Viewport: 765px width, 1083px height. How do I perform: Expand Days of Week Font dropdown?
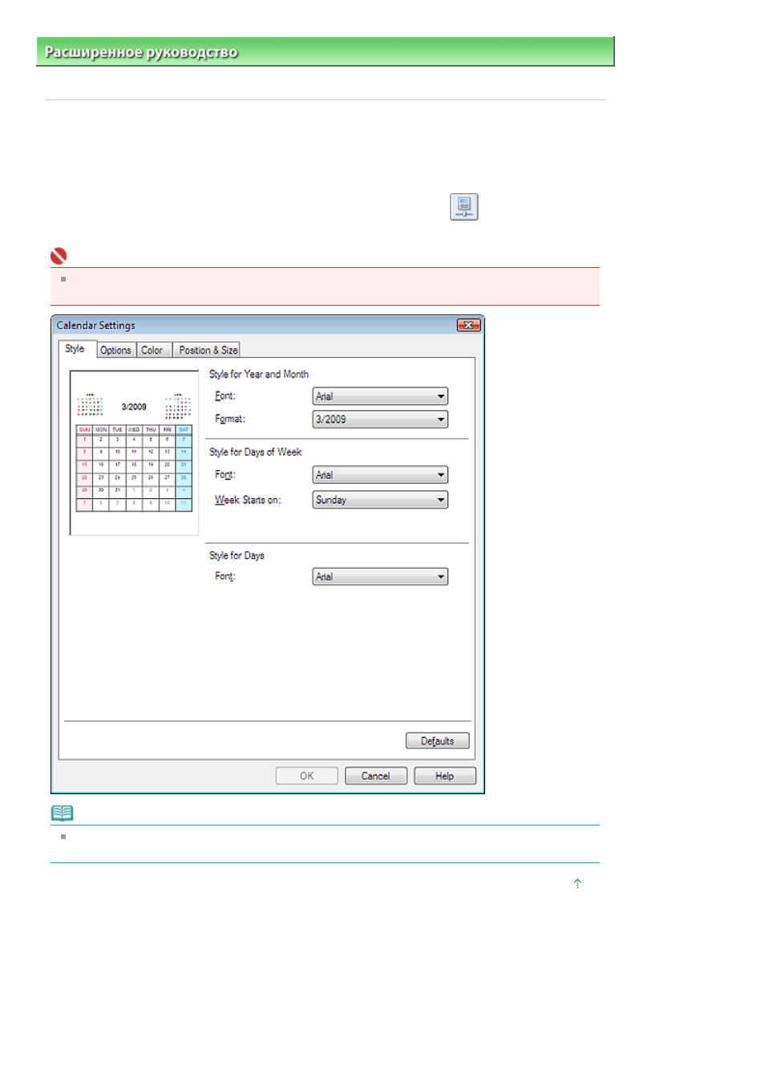click(x=380, y=475)
